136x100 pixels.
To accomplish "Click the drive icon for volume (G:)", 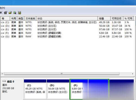I will (3, 37).
